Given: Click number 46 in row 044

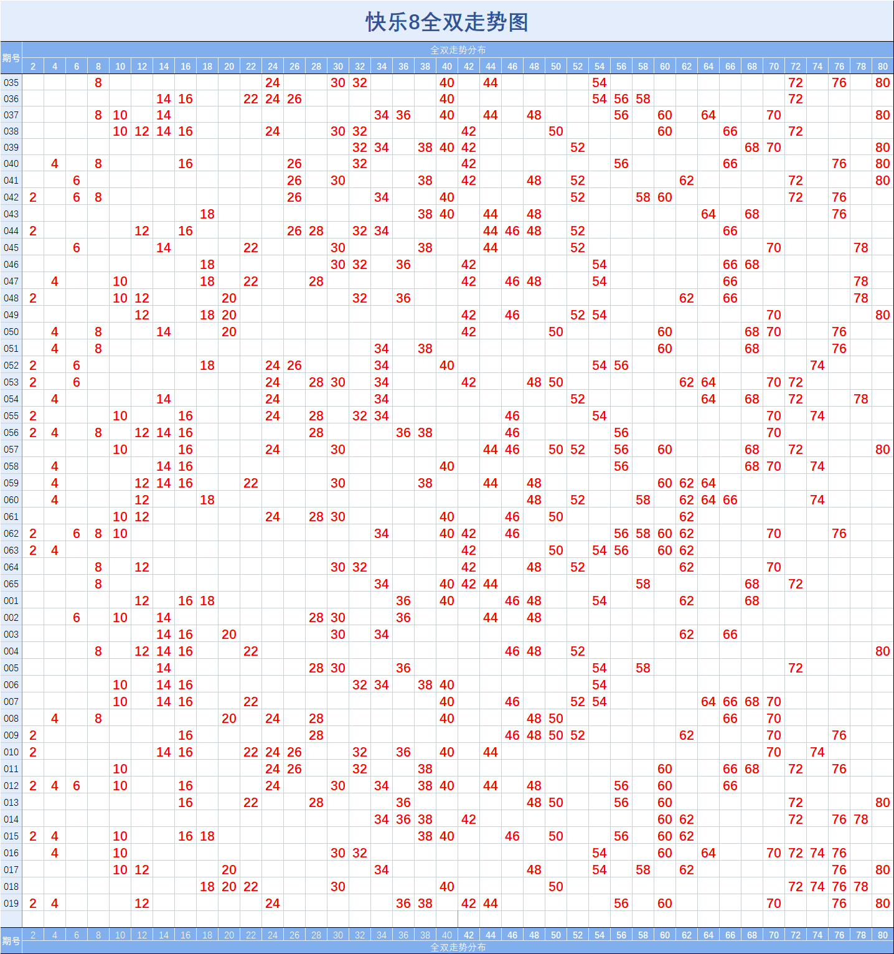Looking at the screenshot, I should (x=512, y=230).
